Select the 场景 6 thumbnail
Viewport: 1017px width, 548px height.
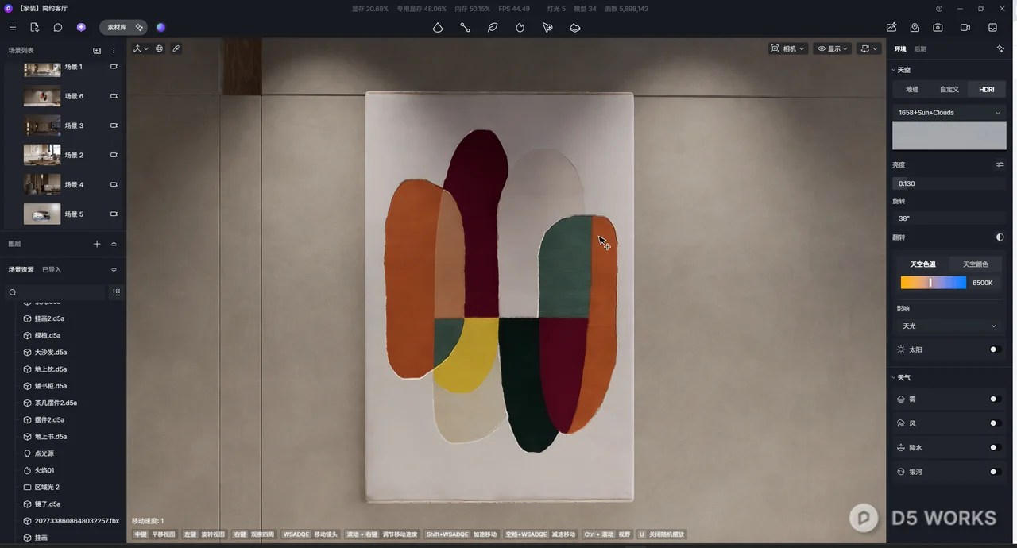coord(42,96)
